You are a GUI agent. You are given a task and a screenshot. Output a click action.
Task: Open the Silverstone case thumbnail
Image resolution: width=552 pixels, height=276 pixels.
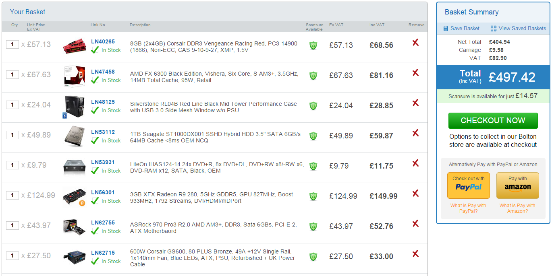click(x=74, y=107)
